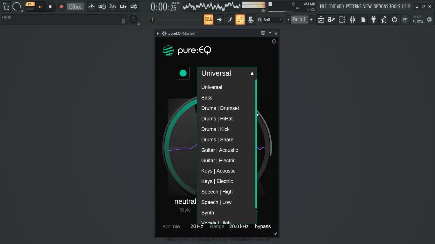Open the Mixer view
435x244 pixels.
pyautogui.click(x=353, y=20)
